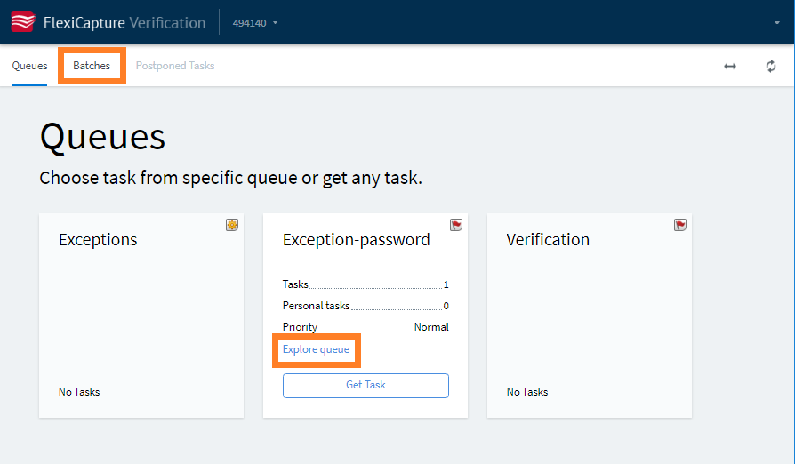Open the 494140 project dropdown
This screenshot has width=795, height=464.
click(255, 23)
